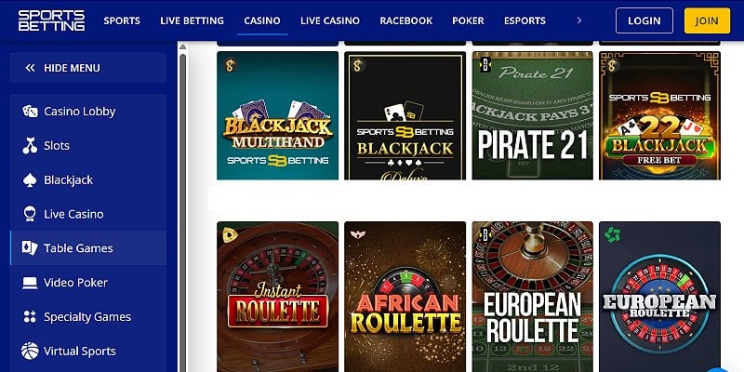744x372 pixels.
Task: Click the Sports Betting logo
Action: coord(52,20)
